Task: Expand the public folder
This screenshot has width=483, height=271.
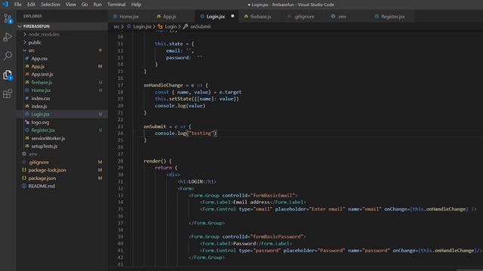Action: click(62, 42)
